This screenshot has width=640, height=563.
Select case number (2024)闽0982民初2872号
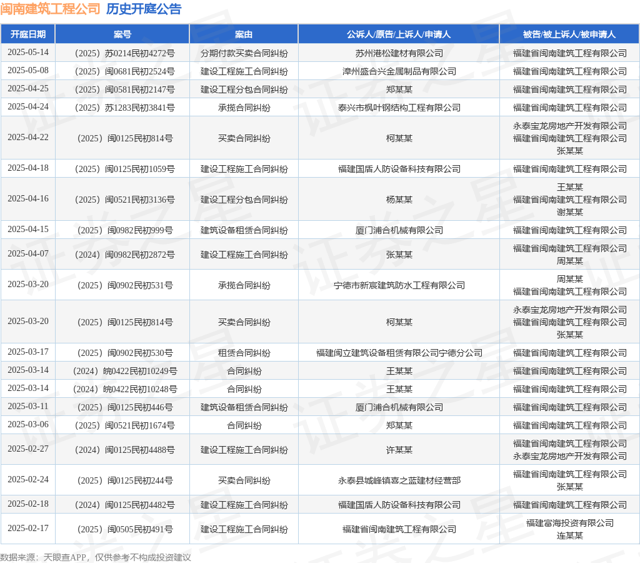124,255
